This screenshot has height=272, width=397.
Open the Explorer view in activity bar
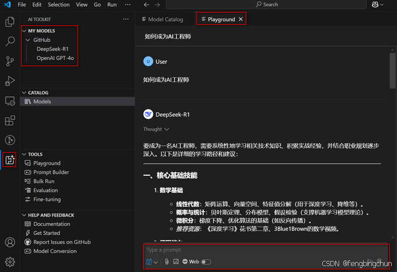[x=10, y=22]
